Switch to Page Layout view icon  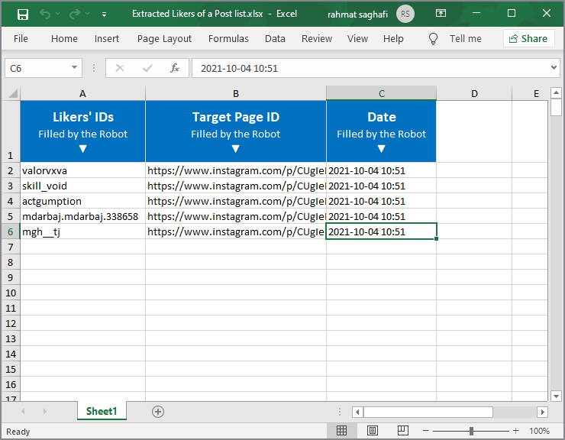click(373, 430)
